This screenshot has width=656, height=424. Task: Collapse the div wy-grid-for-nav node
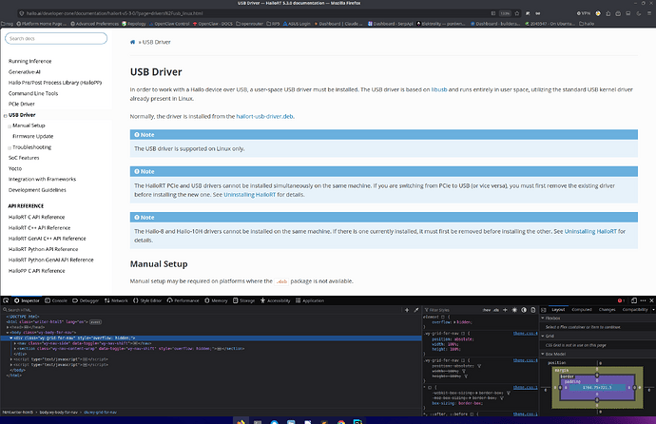tap(11, 337)
